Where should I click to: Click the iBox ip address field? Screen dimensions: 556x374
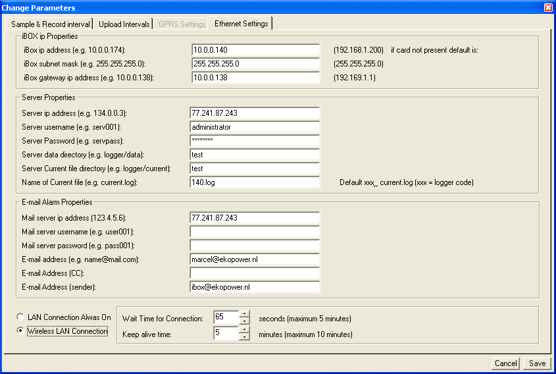(255, 50)
